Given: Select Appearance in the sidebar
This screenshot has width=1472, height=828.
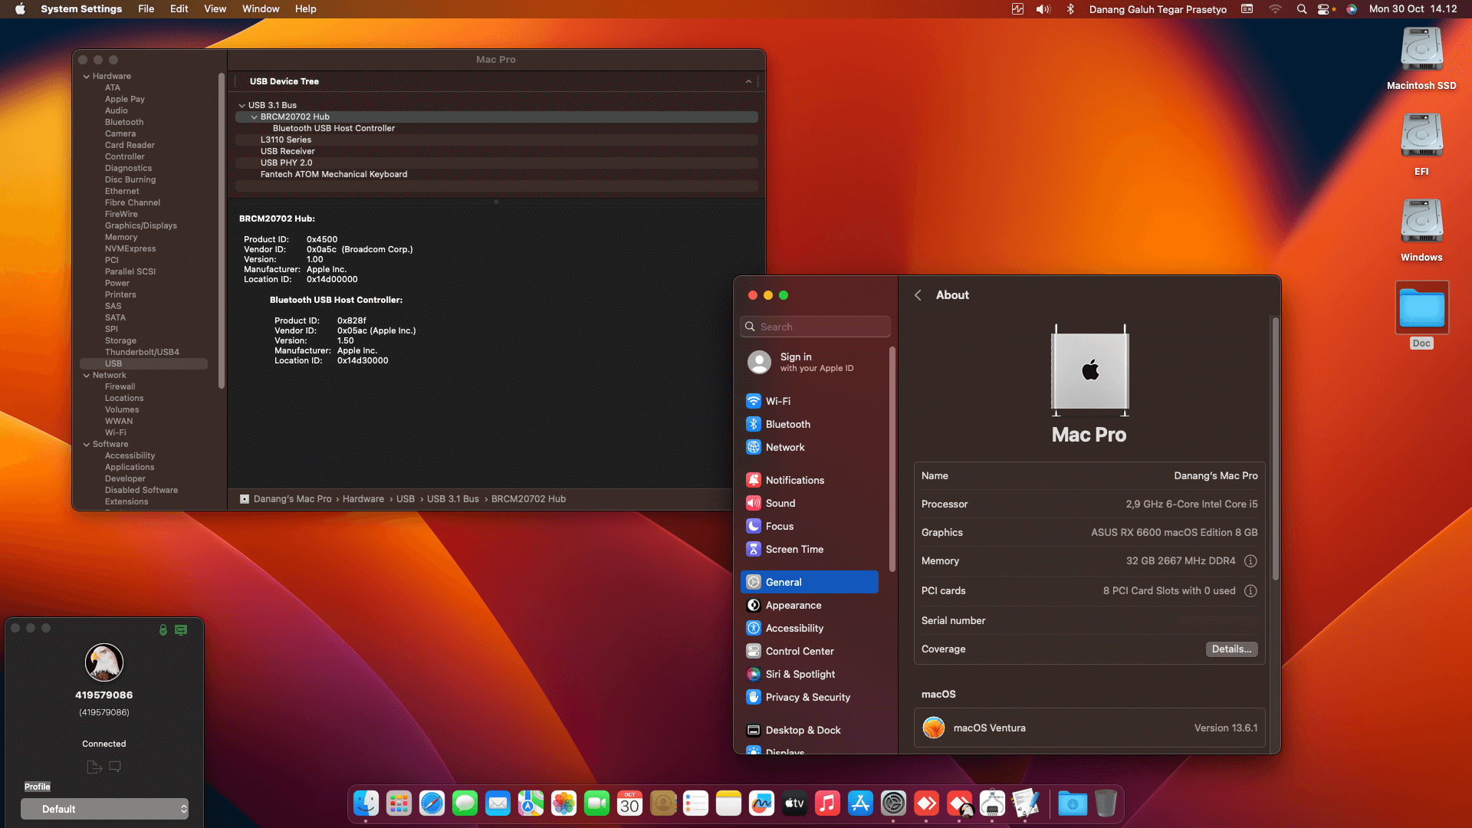Looking at the screenshot, I should [810, 605].
